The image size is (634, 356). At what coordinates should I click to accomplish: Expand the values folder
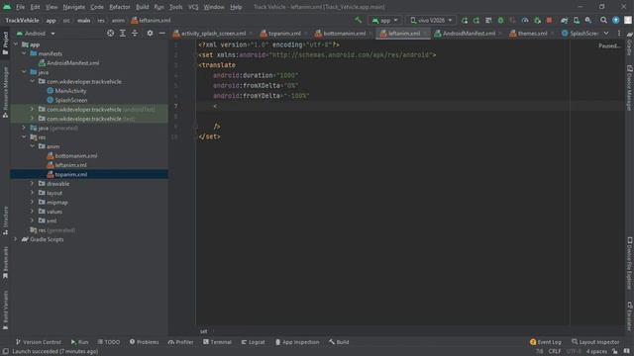(x=32, y=211)
